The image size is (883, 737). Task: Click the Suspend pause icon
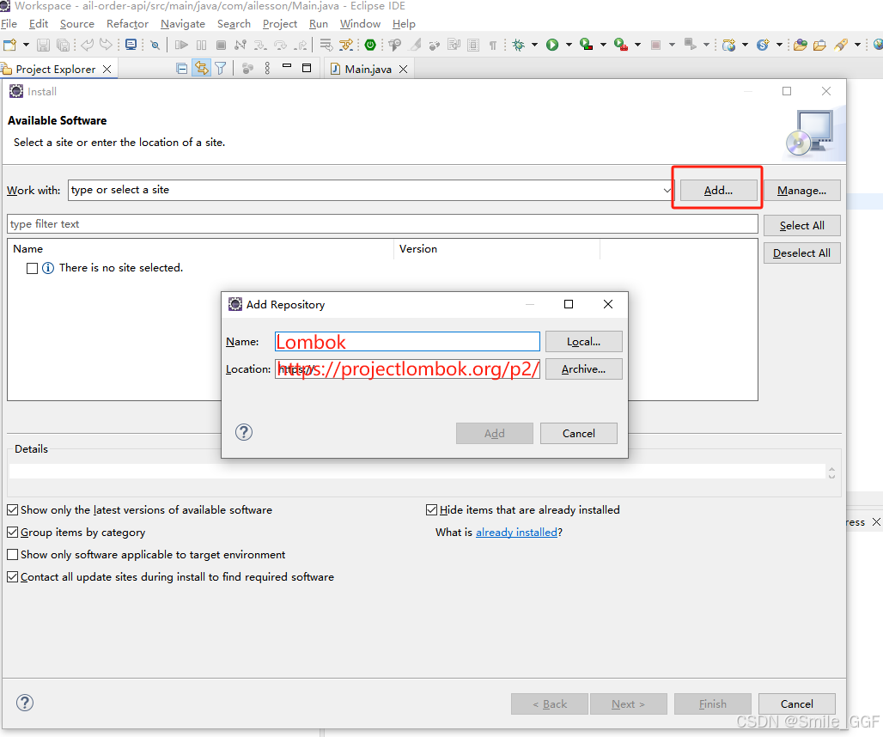[202, 45]
